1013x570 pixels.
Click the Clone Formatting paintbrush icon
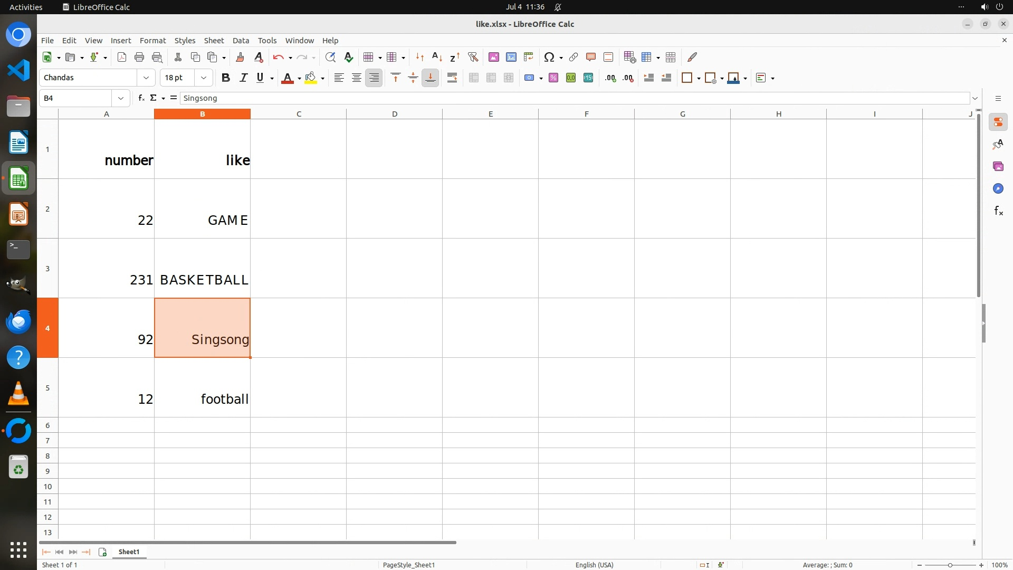pos(240,57)
